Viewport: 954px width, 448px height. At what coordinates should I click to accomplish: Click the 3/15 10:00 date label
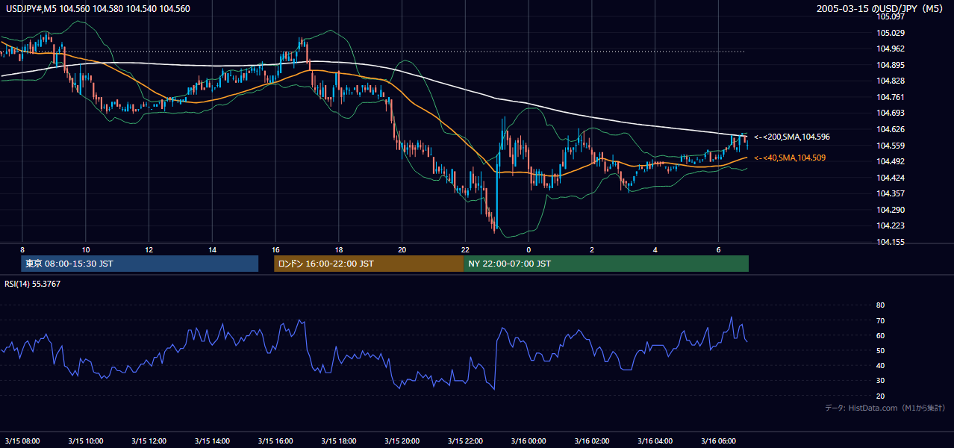pos(86,441)
